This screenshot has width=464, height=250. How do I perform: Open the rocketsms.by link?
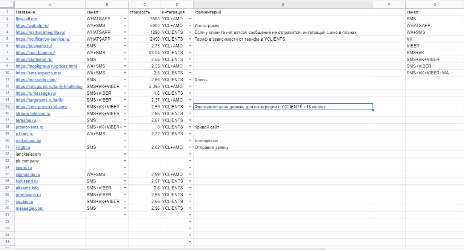click(28, 141)
